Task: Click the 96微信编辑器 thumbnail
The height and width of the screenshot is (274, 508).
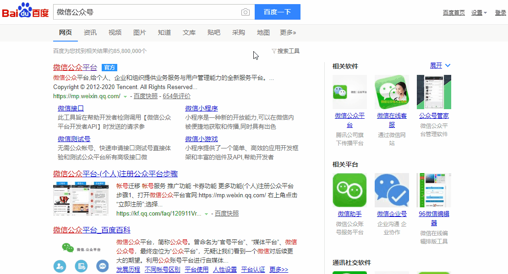Action: pyautogui.click(x=433, y=190)
